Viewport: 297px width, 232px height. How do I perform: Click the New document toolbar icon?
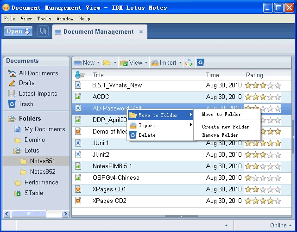pos(77,62)
